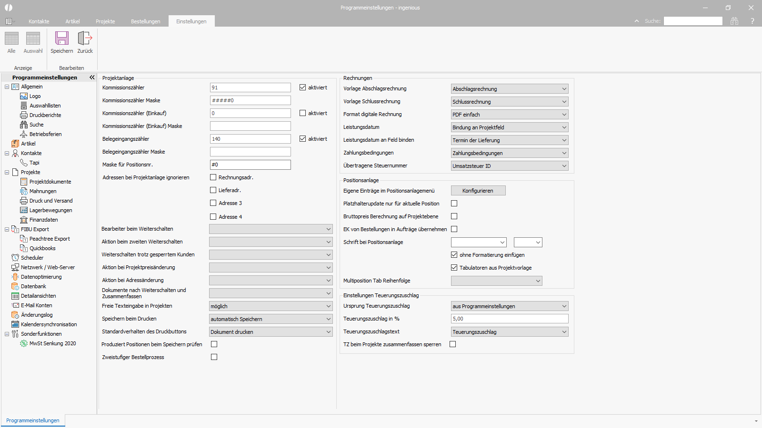Open Artikel icon in tree
The width and height of the screenshot is (762, 428).
(15, 144)
